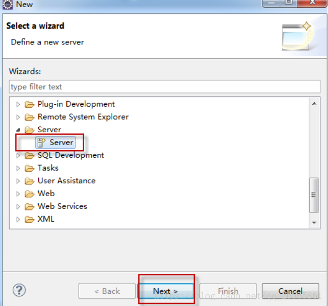Select the Server wizard entry text

tap(61, 143)
